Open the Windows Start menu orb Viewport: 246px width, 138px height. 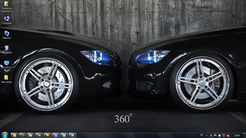5,135
